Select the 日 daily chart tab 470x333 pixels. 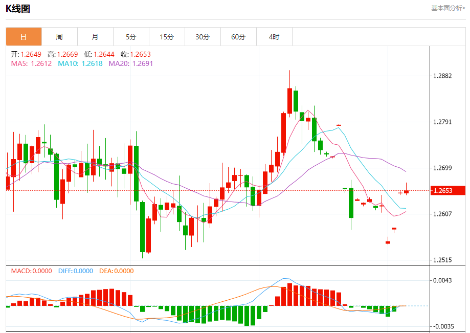click(24, 36)
